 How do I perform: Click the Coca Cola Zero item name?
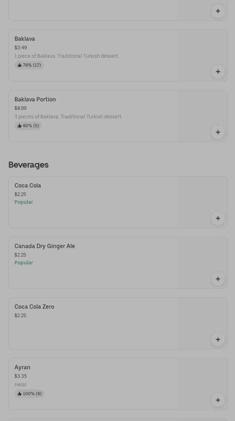tap(34, 307)
